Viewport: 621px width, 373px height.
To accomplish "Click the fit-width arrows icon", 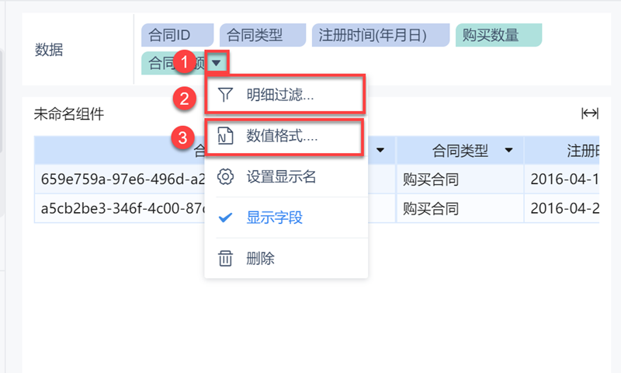I will click(590, 114).
